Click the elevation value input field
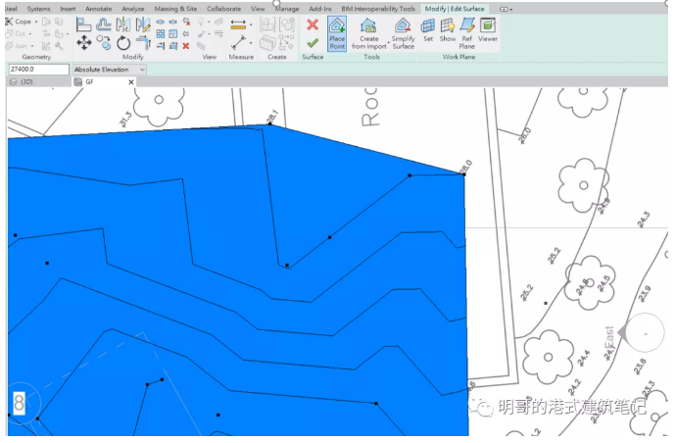This screenshot has height=443, width=676. 38,70
